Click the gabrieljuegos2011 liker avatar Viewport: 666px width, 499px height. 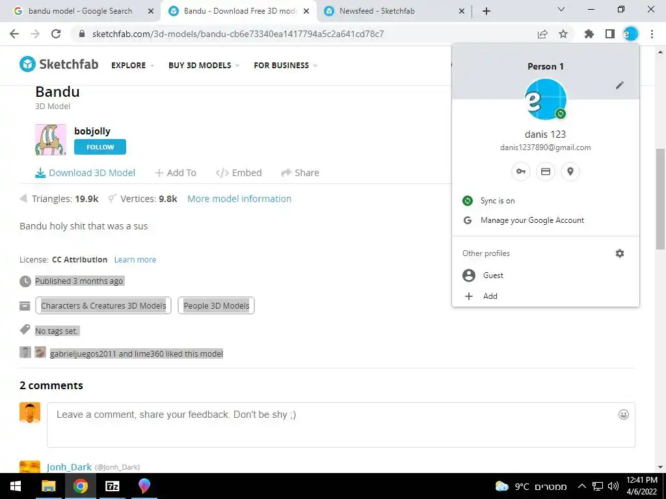pos(25,352)
